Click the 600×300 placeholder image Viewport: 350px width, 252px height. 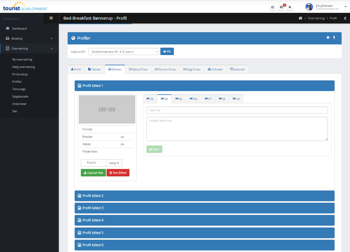pyautogui.click(x=107, y=109)
